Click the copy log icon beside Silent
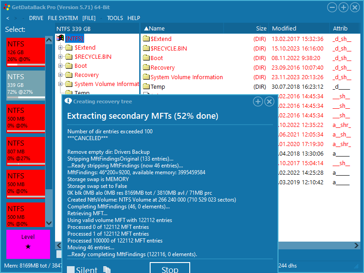 pyautogui.click(x=107, y=270)
